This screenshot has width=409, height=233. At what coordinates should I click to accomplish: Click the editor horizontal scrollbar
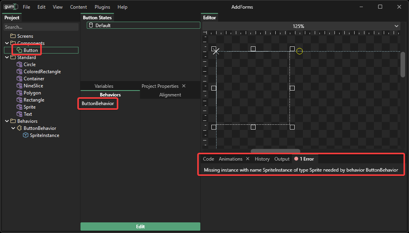click(x=275, y=151)
